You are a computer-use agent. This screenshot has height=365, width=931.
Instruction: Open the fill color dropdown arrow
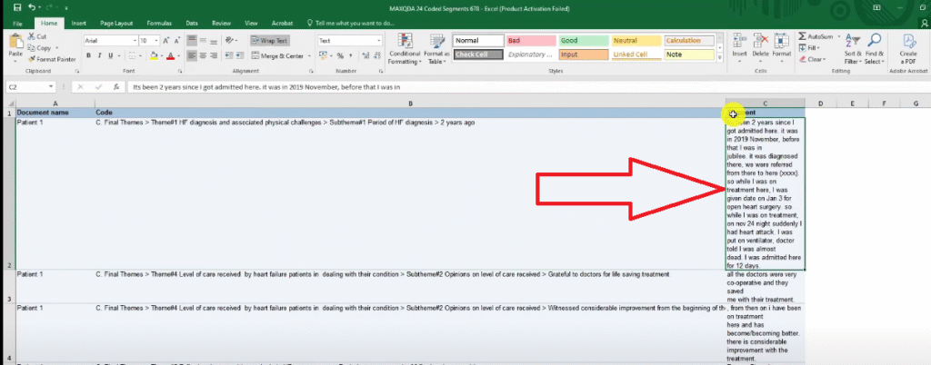coord(161,56)
